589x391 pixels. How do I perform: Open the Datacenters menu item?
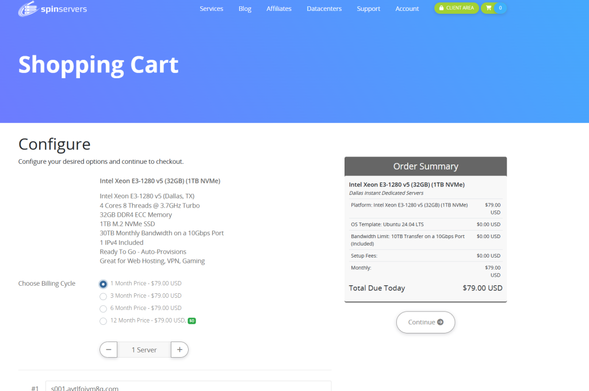pyautogui.click(x=324, y=9)
